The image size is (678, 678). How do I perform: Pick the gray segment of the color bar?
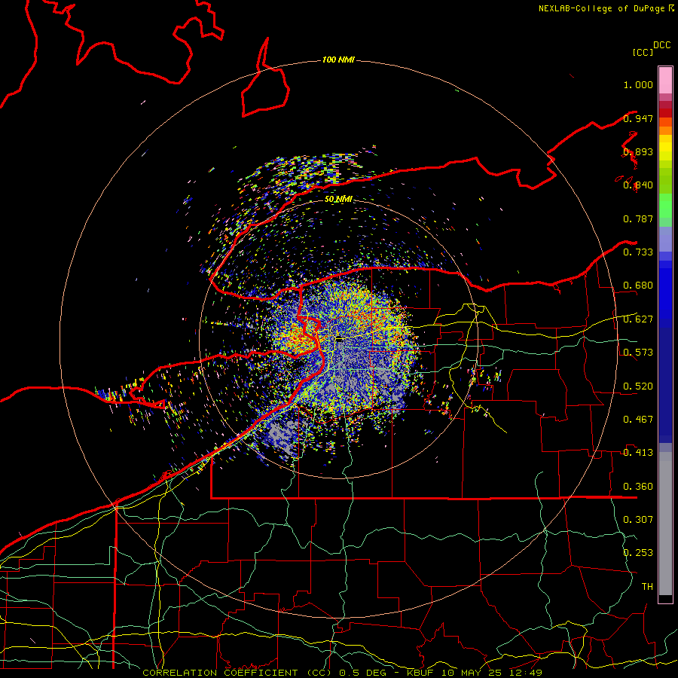click(665, 524)
